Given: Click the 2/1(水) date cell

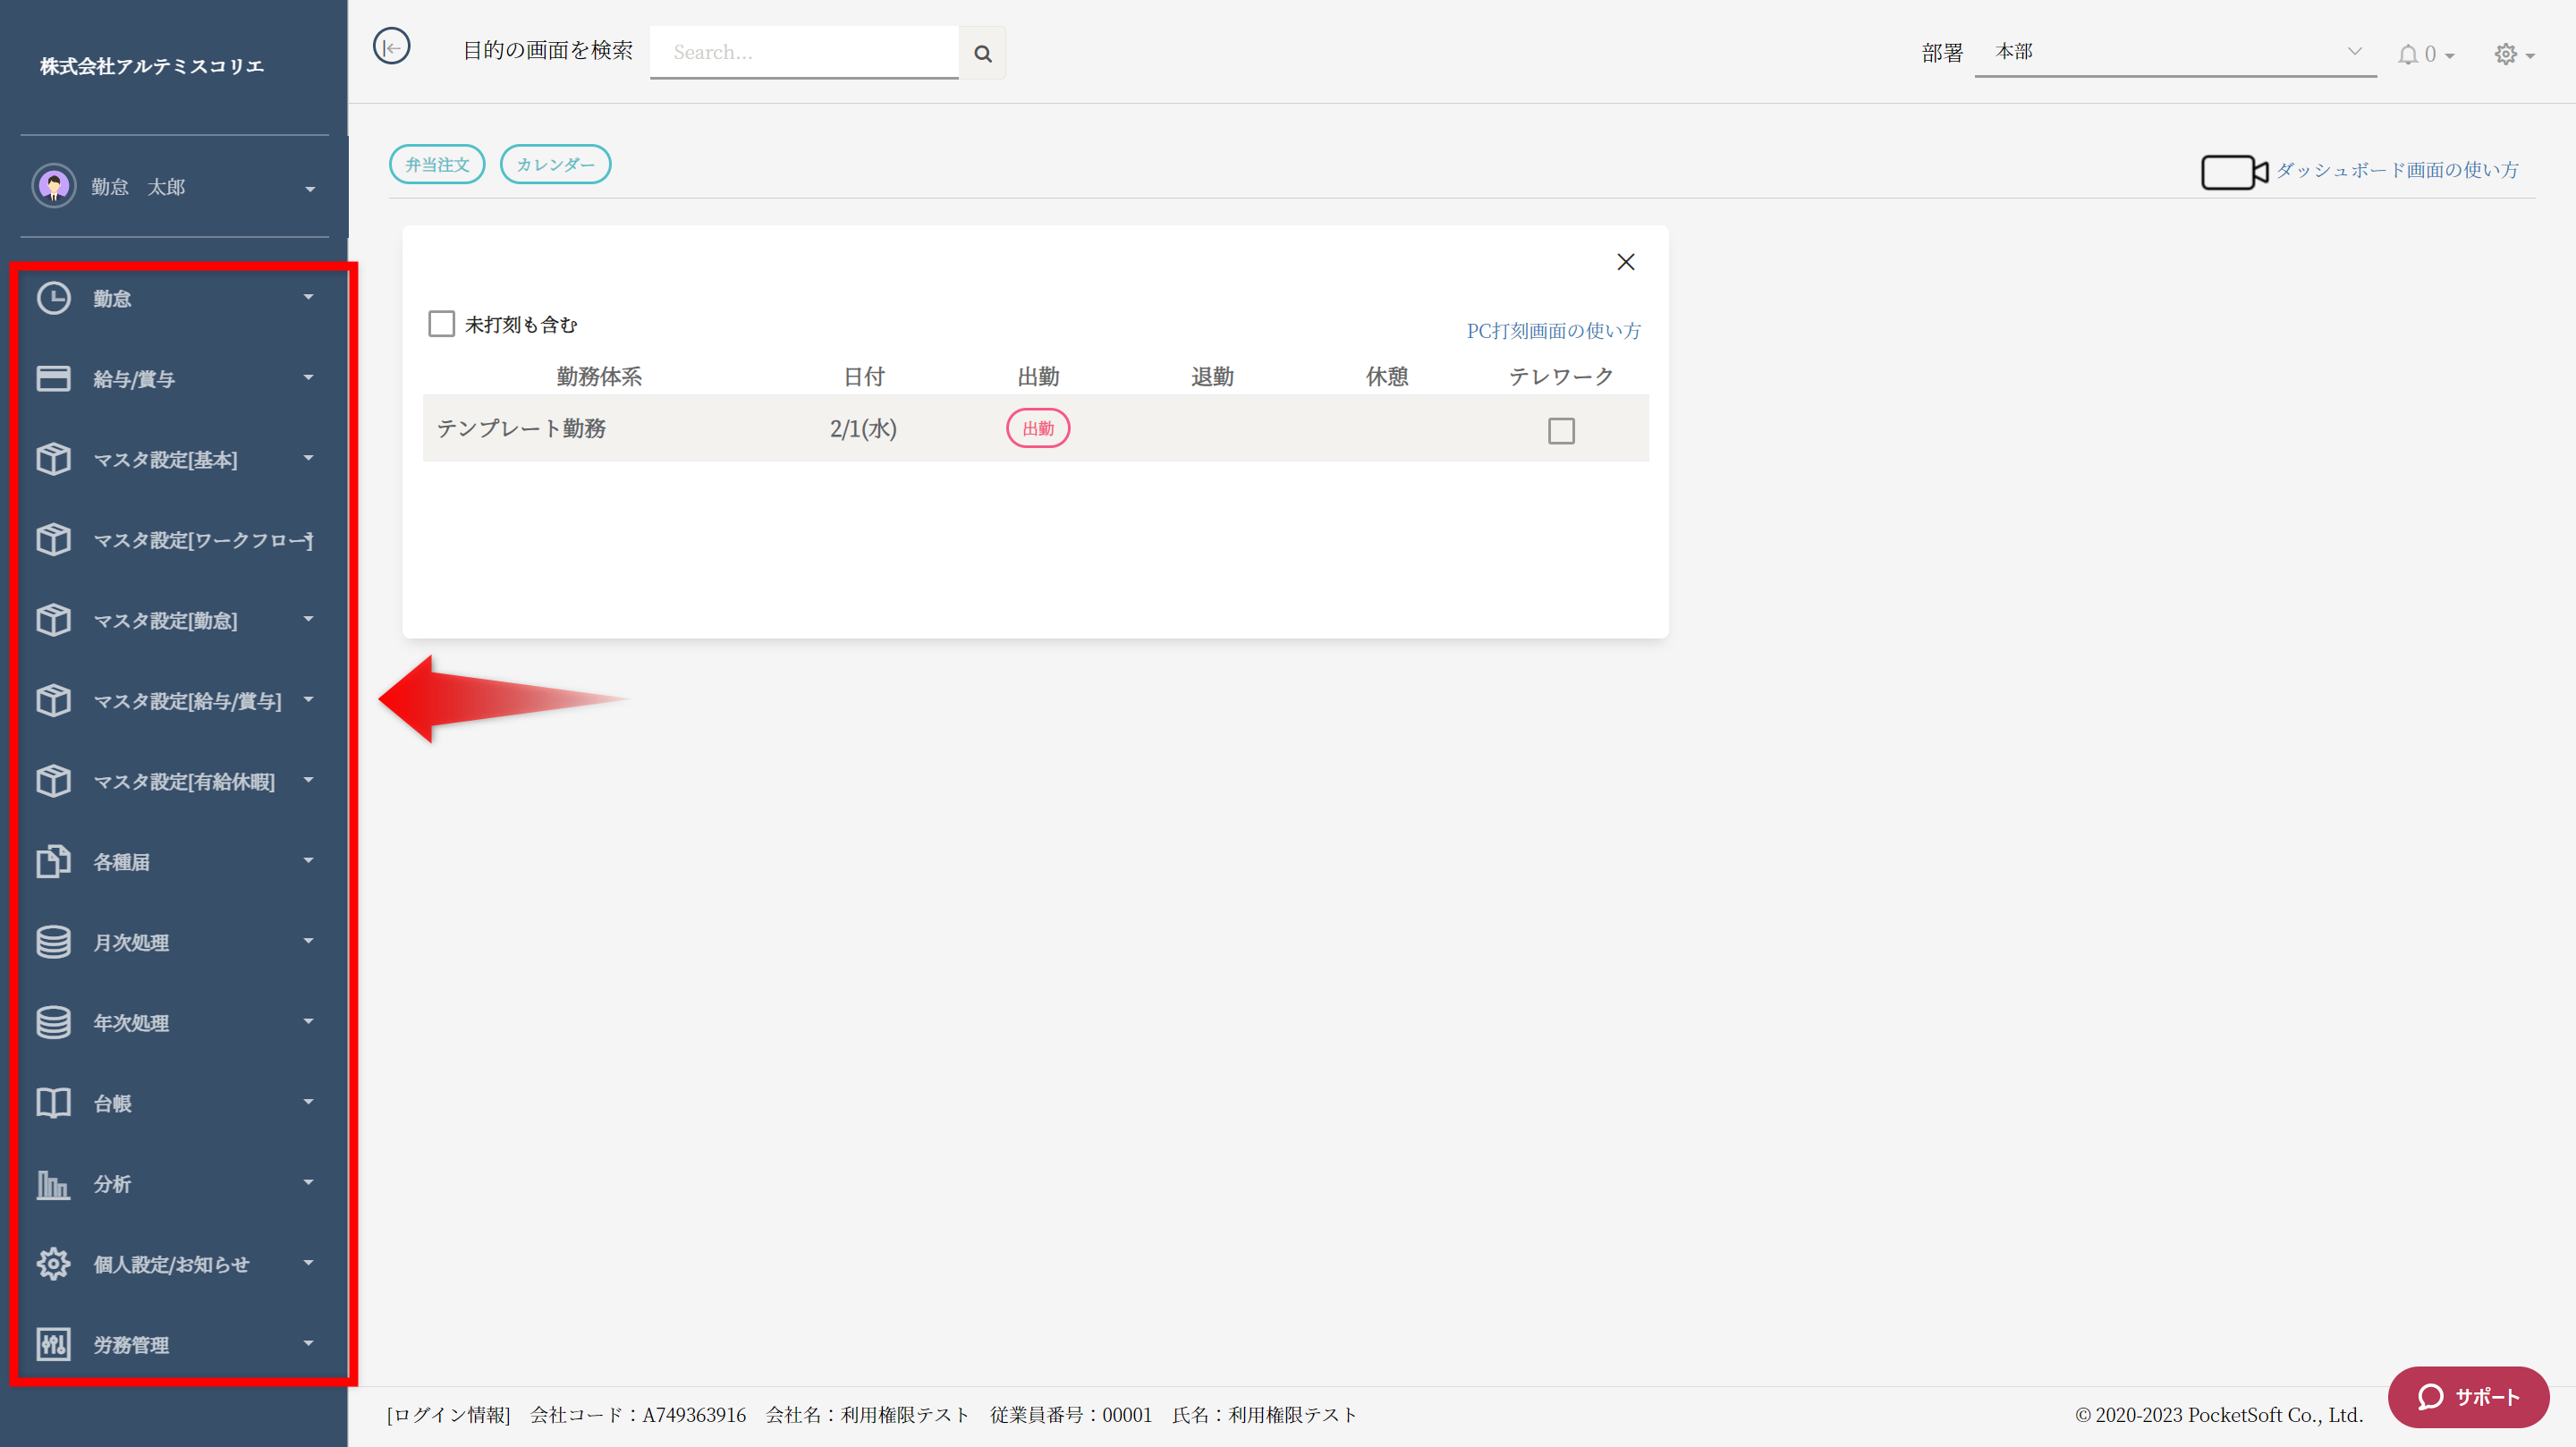Looking at the screenshot, I should pos(863,428).
